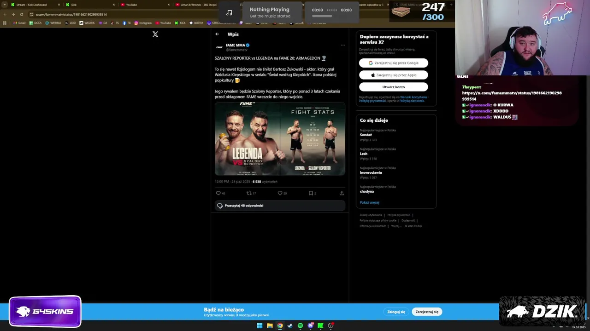
Task: Go back using the arrow beside Wpis
Action: [217, 34]
